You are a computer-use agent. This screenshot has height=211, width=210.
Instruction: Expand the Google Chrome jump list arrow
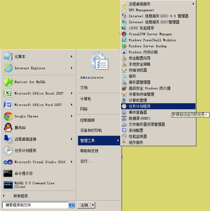[72, 116]
